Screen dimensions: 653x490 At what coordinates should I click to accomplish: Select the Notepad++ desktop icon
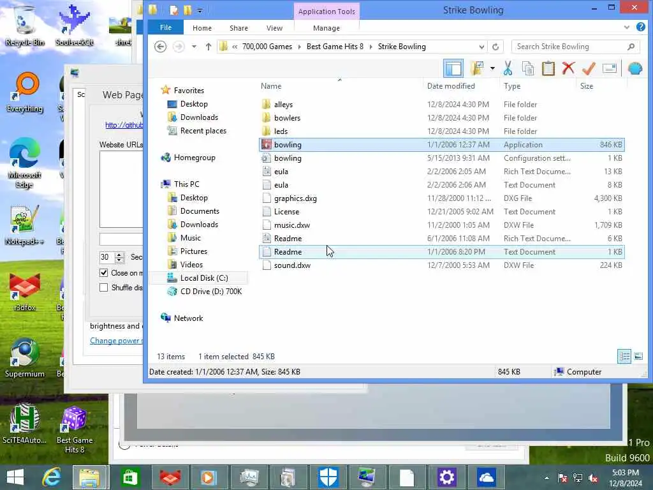click(25, 225)
